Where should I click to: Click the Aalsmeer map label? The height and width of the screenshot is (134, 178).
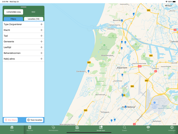coord(157,121)
